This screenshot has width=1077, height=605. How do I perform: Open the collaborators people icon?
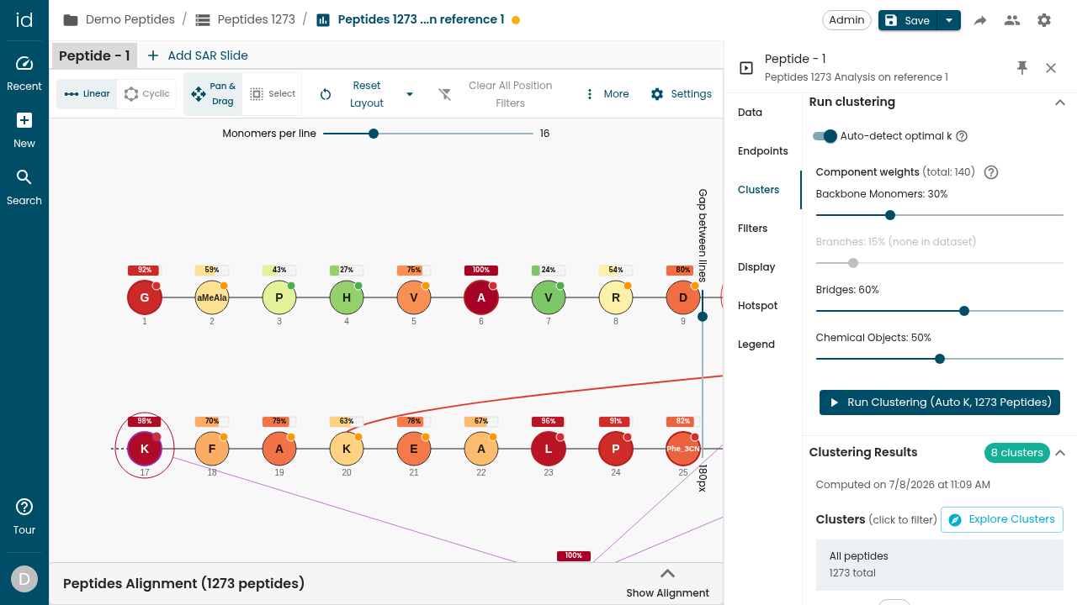1012,20
